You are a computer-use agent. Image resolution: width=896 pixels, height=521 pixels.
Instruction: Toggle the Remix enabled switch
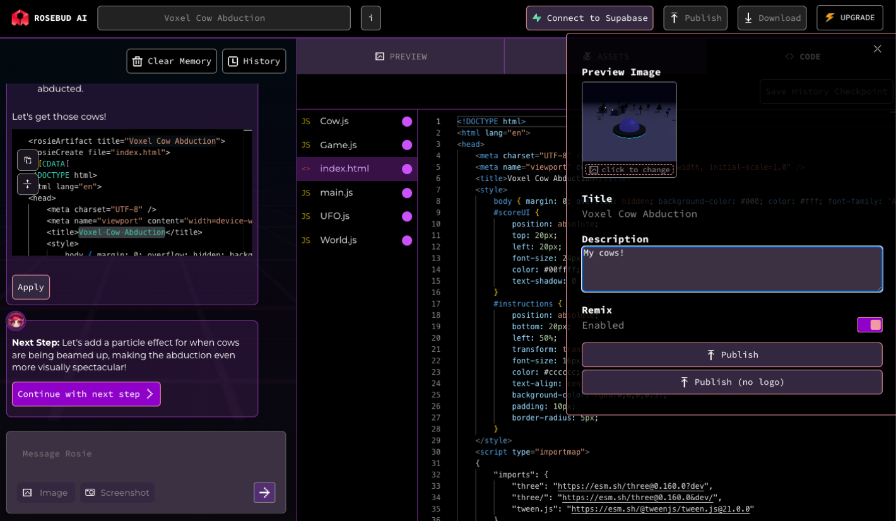point(869,325)
